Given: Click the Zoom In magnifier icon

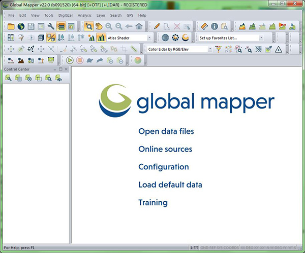Looking at the screenshot, I should pos(109,26).
